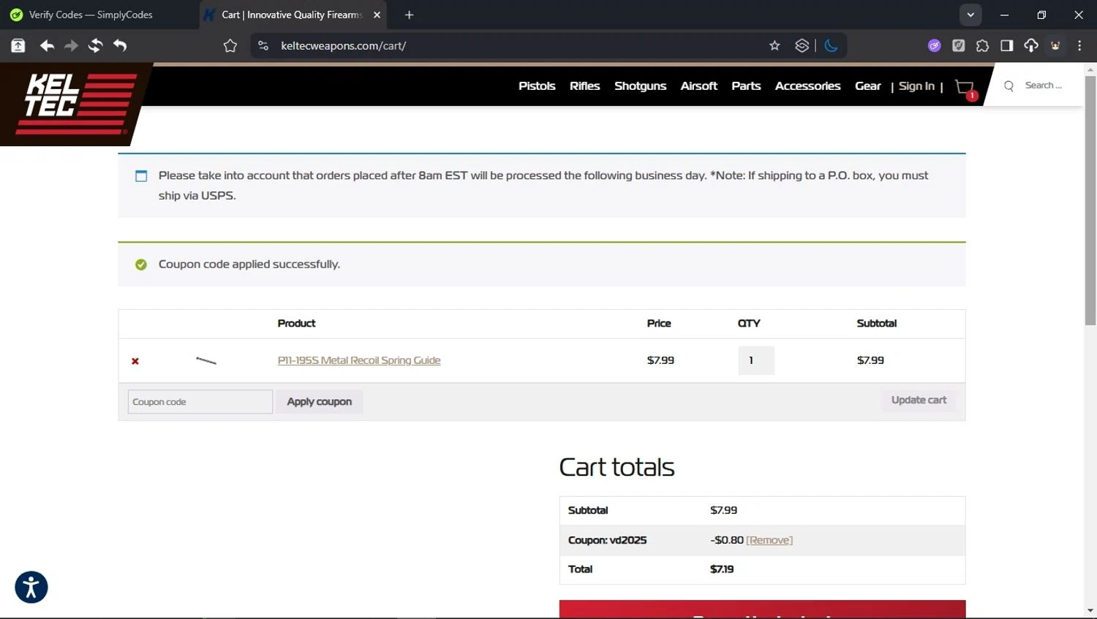
Task: Open the Shotguns menu
Action: 640,86
